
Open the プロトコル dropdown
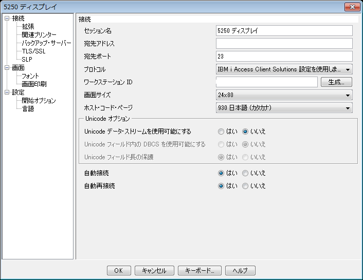point(284,69)
